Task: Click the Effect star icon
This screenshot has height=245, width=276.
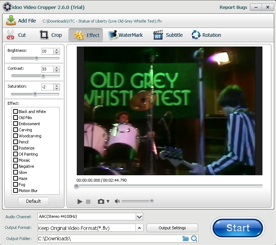Action: pyautogui.click(x=79, y=35)
